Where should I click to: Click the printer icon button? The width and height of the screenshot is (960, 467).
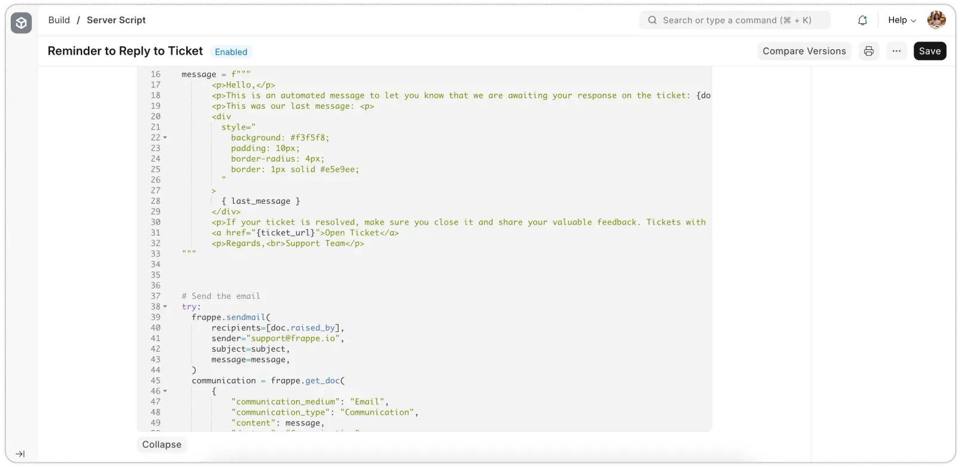click(868, 51)
